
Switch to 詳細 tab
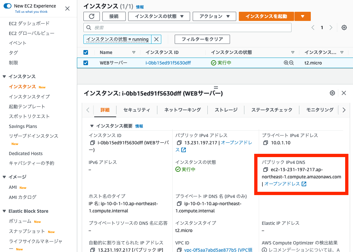(x=105, y=110)
